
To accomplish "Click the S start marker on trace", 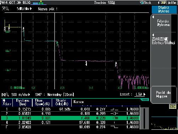I will pyautogui.click(x=5, y=29).
